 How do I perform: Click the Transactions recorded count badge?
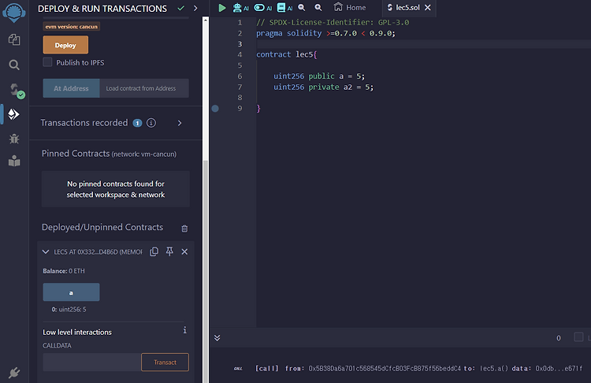coord(138,123)
